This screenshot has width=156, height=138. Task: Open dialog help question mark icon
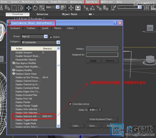pyautogui.click(x=115, y=23)
